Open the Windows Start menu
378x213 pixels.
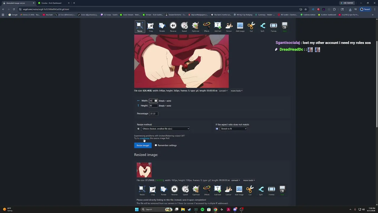(x=137, y=209)
